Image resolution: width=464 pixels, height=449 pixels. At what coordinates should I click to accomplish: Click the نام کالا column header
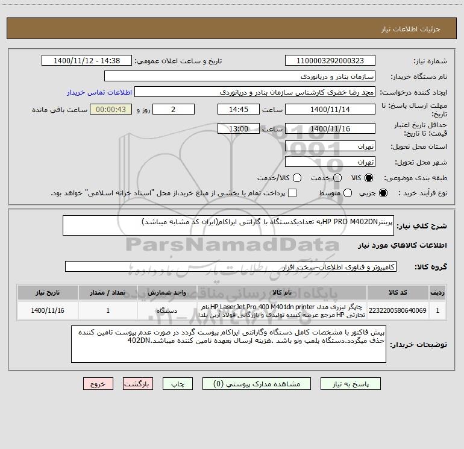point(282,292)
